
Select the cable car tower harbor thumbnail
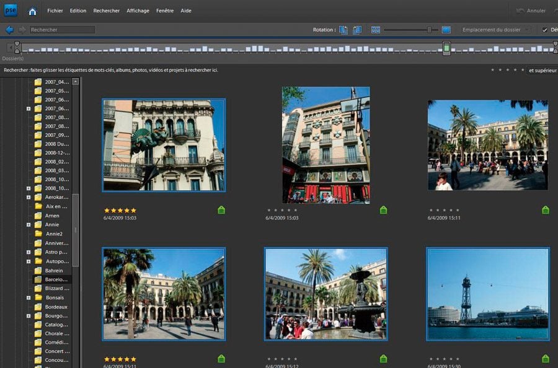(x=487, y=294)
